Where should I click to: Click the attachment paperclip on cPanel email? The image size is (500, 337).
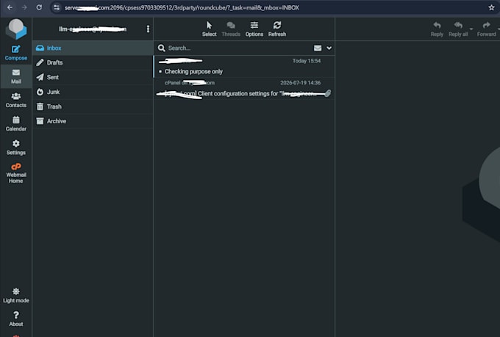[327, 93]
